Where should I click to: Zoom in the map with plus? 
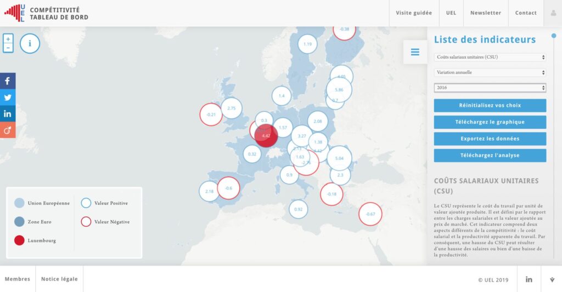click(8, 39)
